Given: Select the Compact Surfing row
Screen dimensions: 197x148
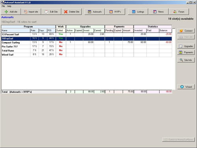Looking at the screenshot, I should click(87, 42).
